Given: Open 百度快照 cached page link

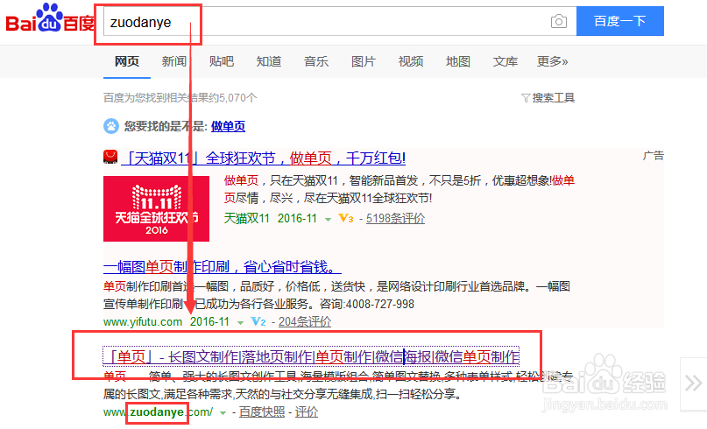Looking at the screenshot, I should coord(262,411).
